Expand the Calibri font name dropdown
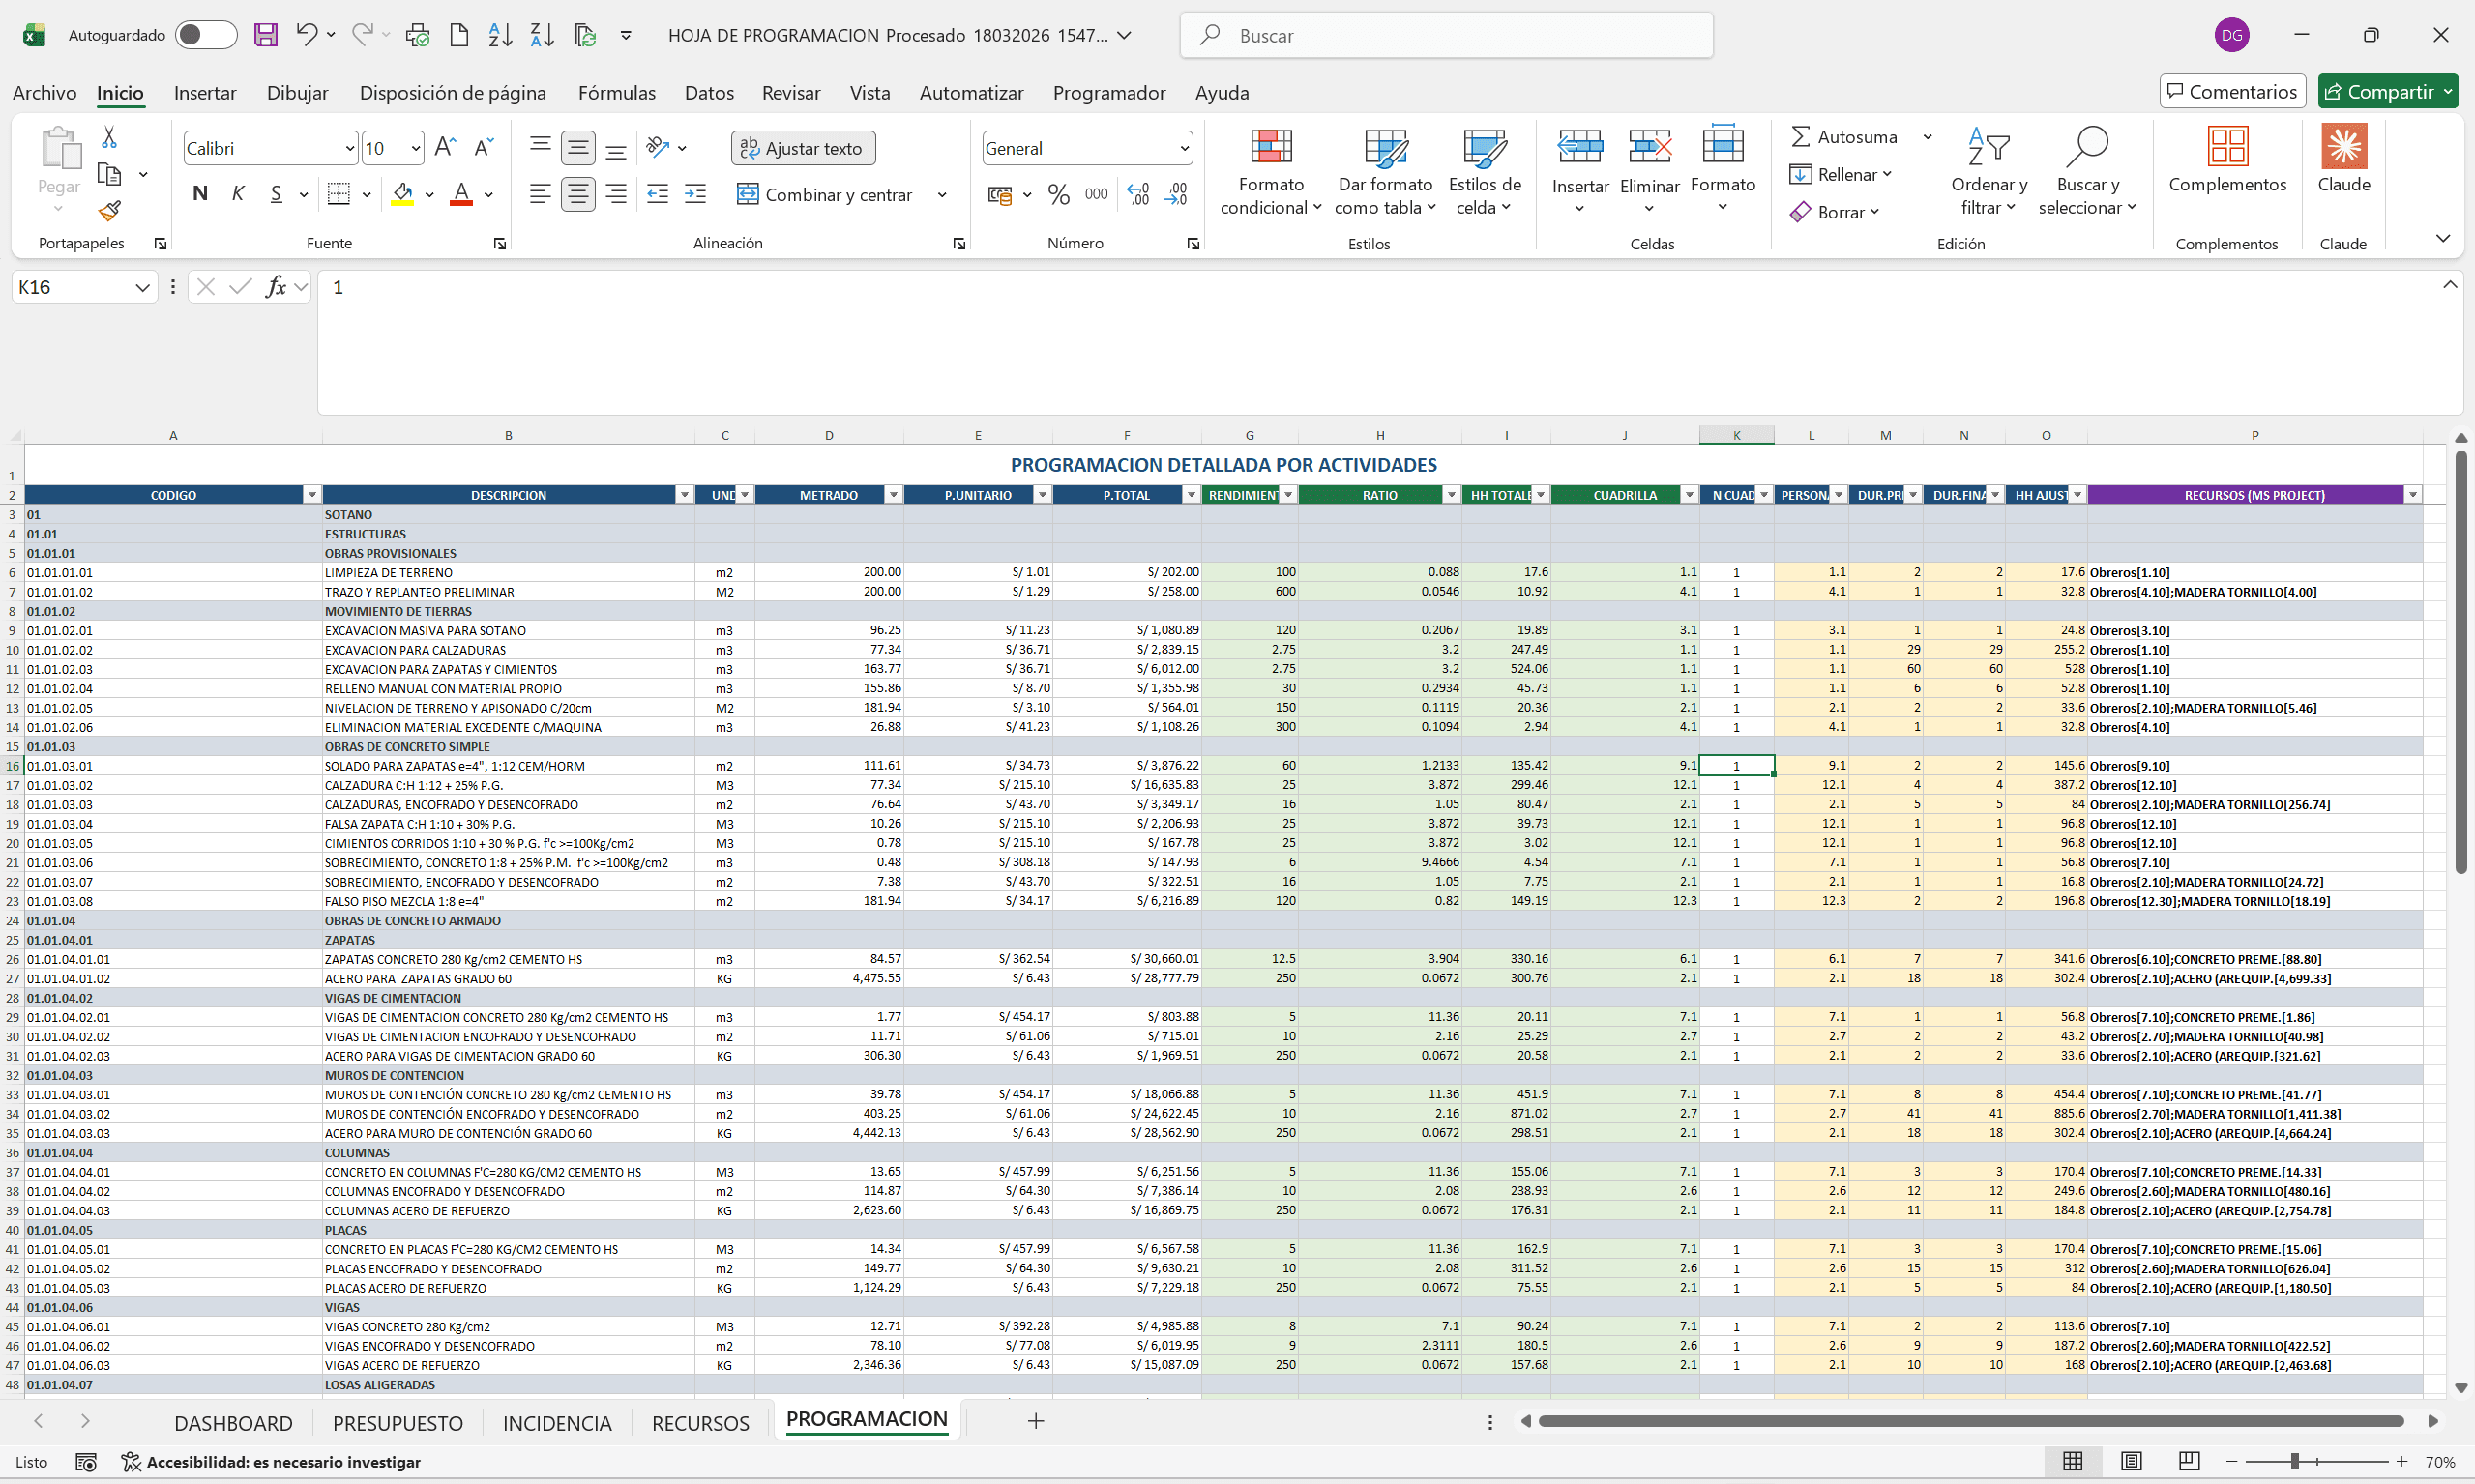This screenshot has height=1484, width=2475. tap(349, 148)
